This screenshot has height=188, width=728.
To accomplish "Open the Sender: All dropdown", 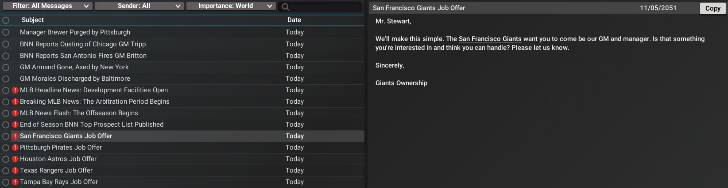I will click(x=139, y=6).
